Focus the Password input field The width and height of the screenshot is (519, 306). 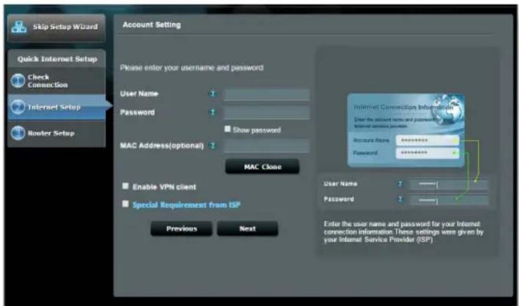coord(266,113)
